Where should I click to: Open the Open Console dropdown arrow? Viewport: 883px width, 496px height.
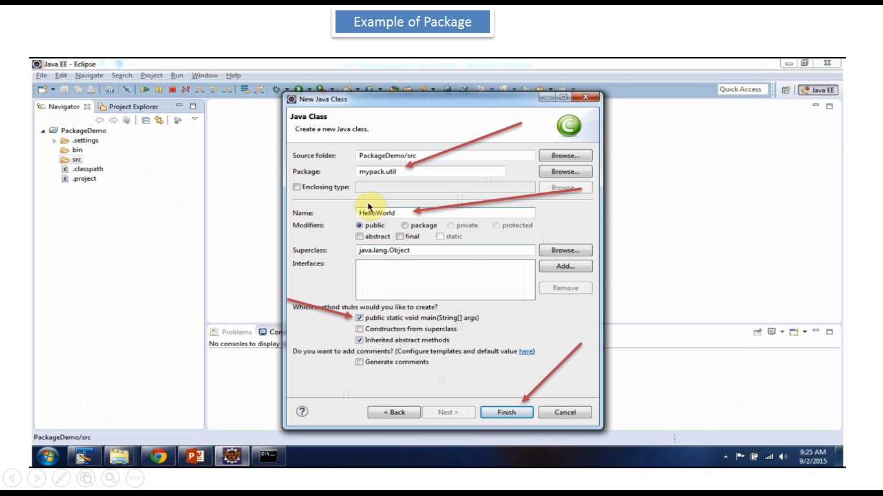804,332
